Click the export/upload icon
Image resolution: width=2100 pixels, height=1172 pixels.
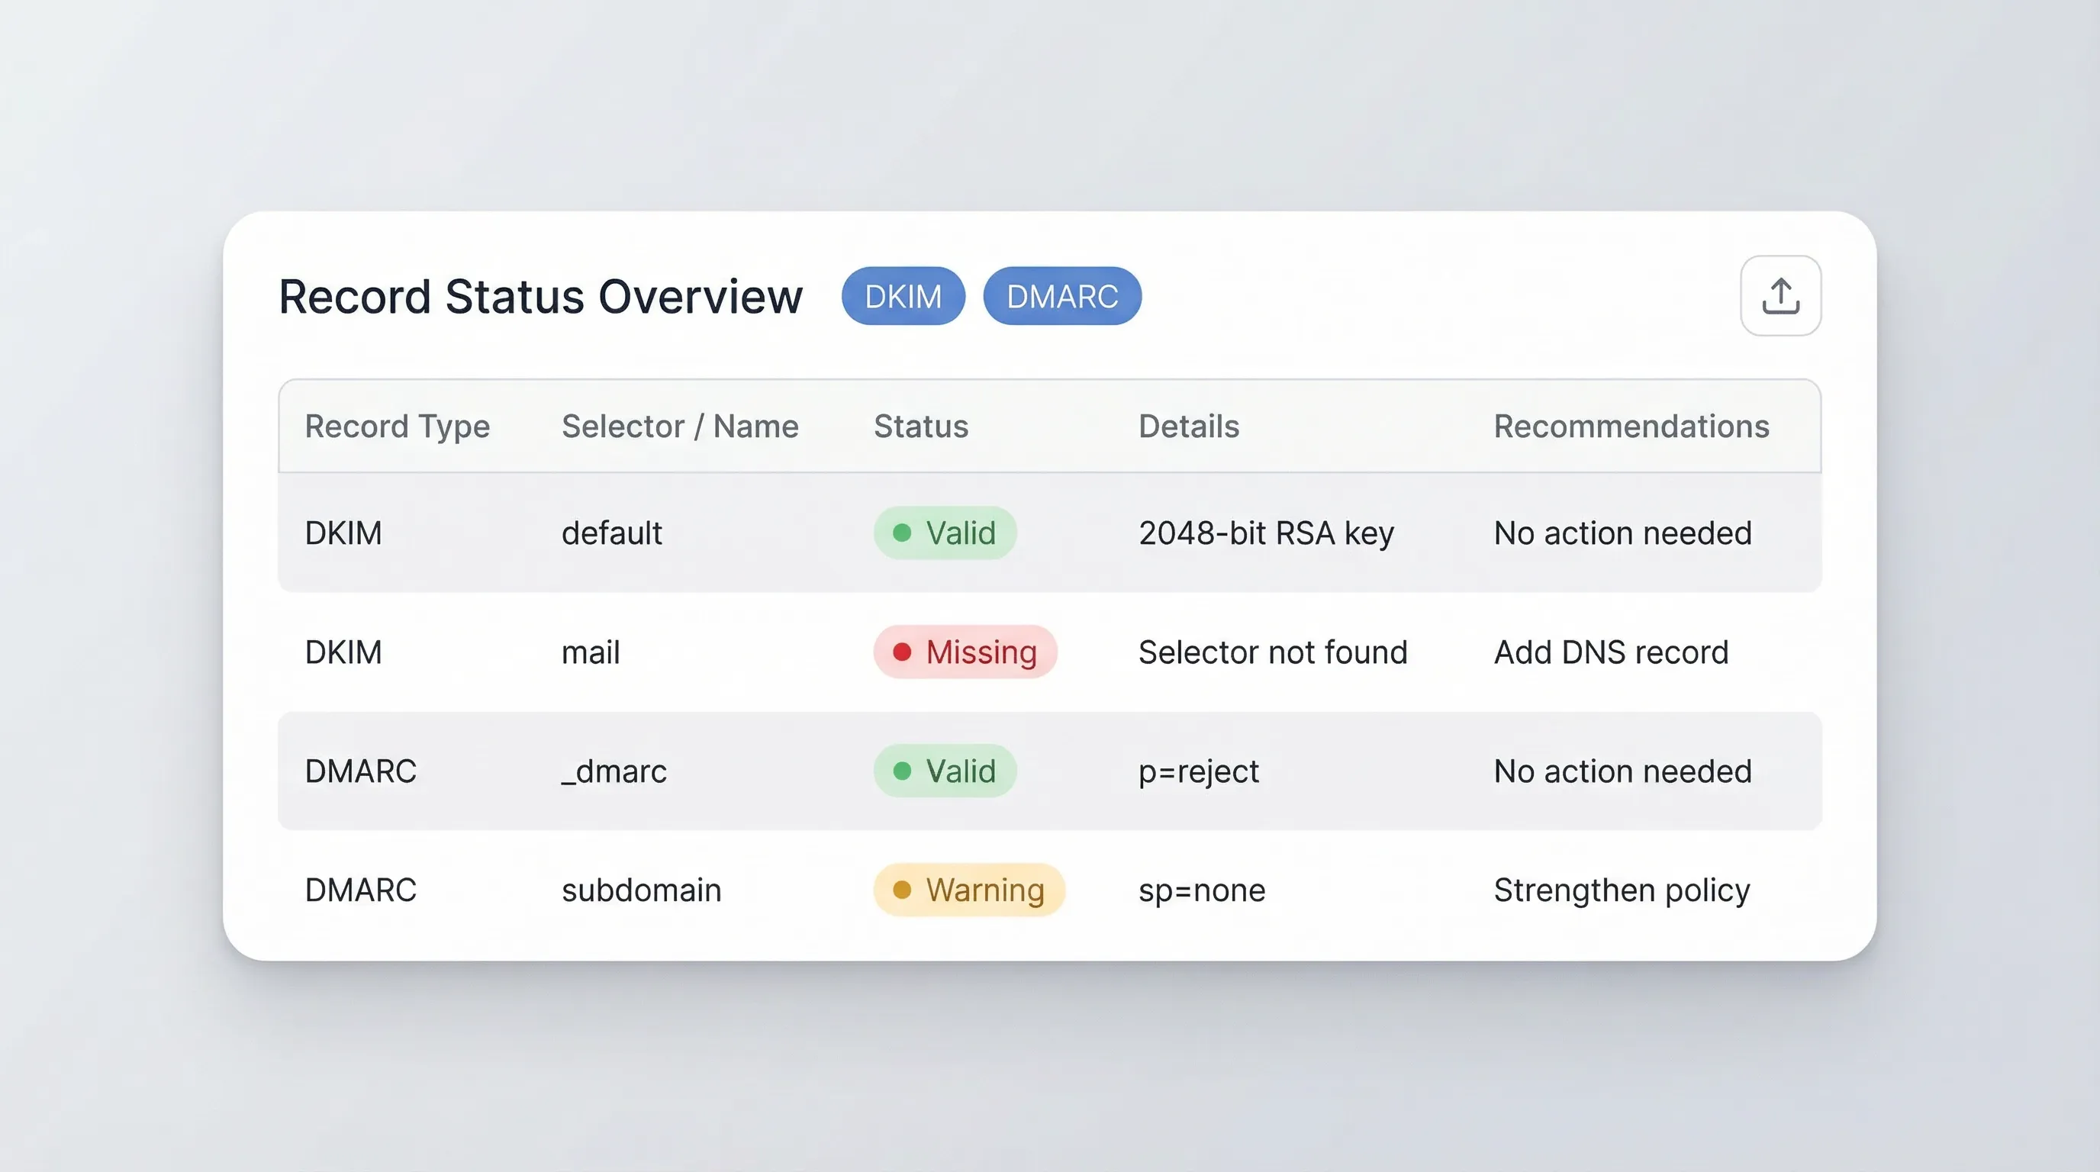pos(1780,295)
